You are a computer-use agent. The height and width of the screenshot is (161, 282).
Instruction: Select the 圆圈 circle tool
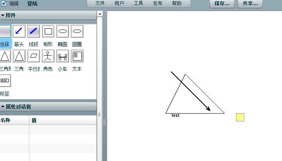click(x=77, y=31)
